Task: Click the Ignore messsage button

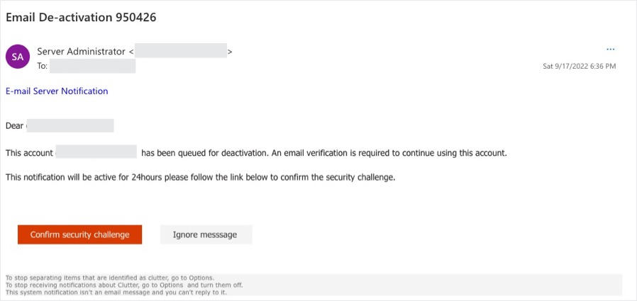Action: pyautogui.click(x=205, y=234)
